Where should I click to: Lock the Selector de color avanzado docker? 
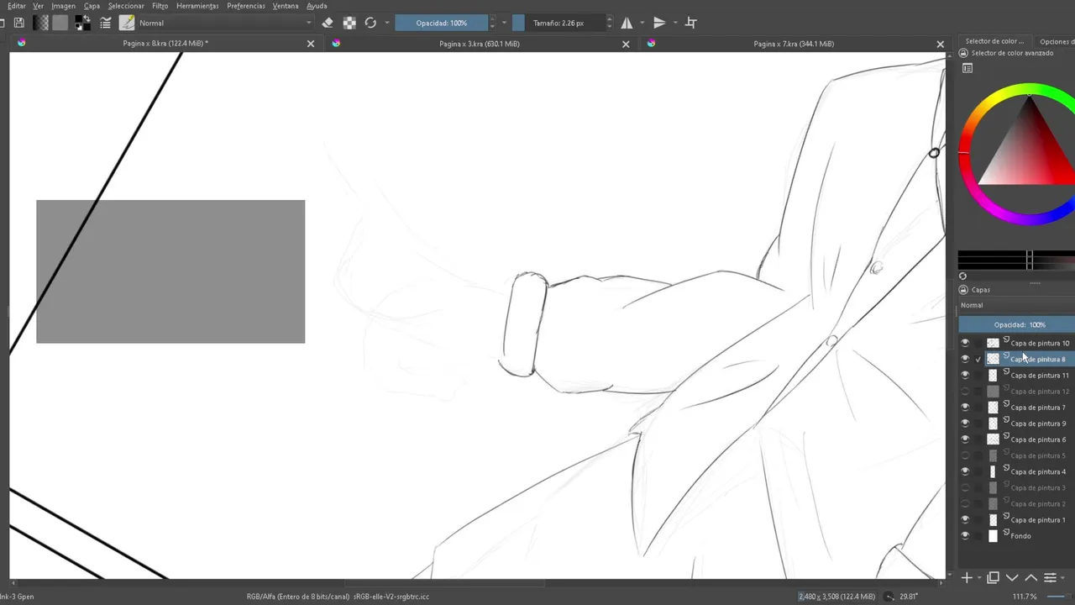point(963,53)
